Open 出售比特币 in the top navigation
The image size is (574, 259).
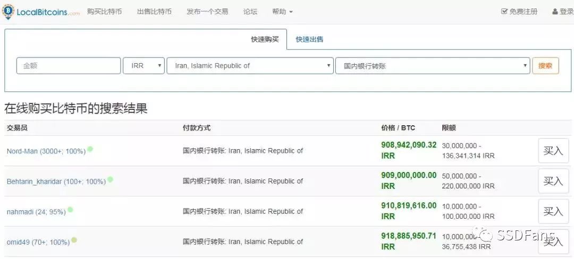pyautogui.click(x=154, y=12)
